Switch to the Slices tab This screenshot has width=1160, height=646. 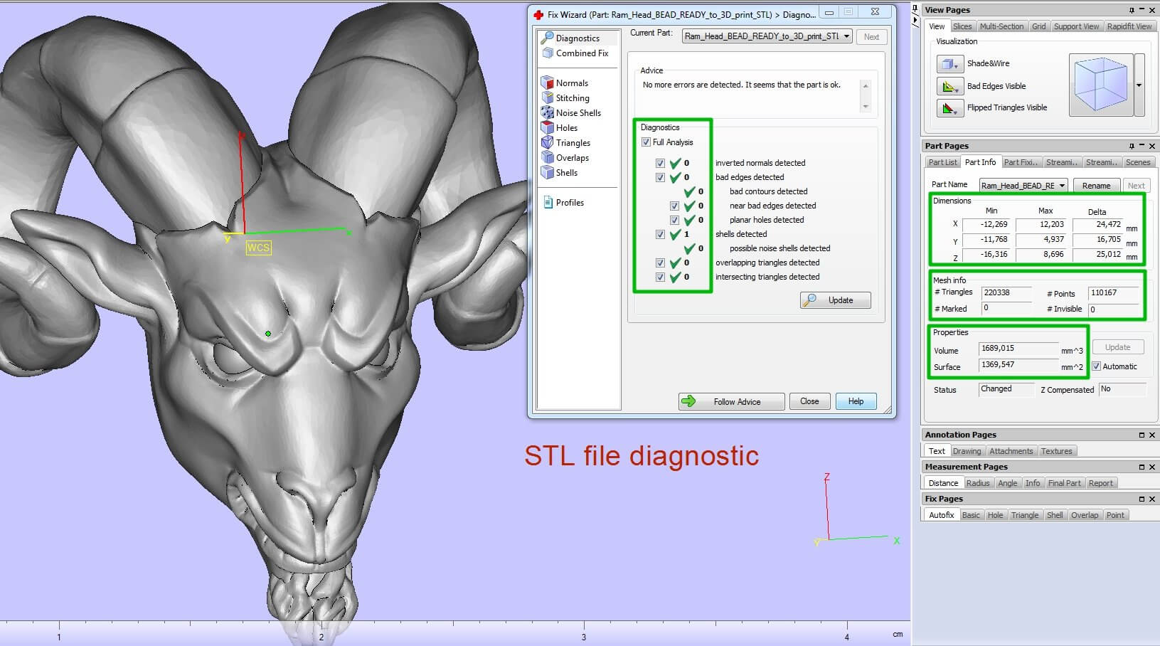click(x=962, y=26)
